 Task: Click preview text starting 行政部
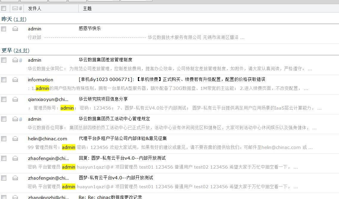pos(136,38)
